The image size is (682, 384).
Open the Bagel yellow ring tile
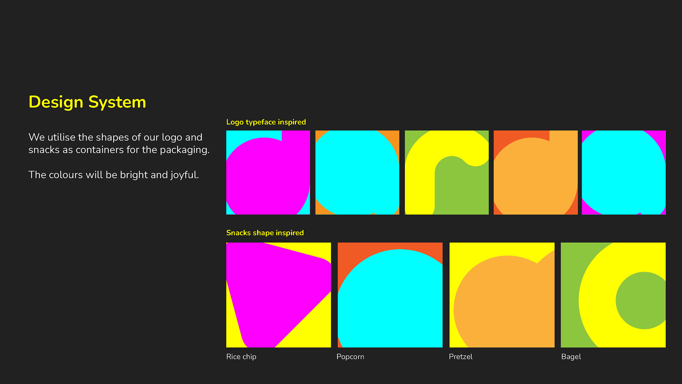(x=613, y=295)
